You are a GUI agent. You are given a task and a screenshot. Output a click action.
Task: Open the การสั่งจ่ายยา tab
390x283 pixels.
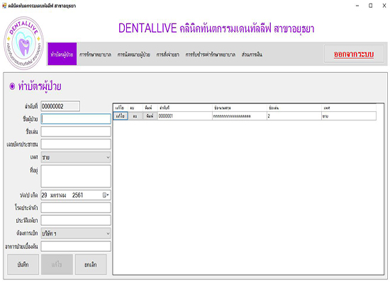[x=167, y=54]
